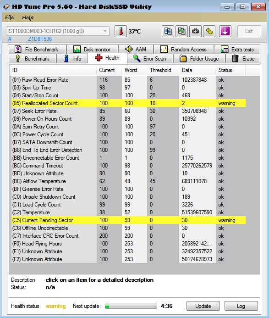Screen dimensions: 269x318
Task: Select the Uncorrectable Error Count row
Action: (x=128, y=158)
